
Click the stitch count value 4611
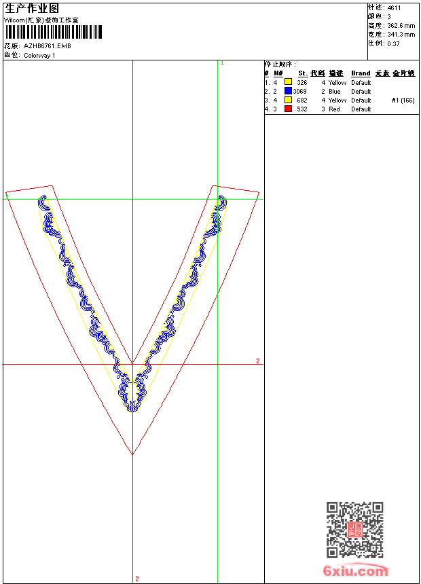(x=394, y=7)
